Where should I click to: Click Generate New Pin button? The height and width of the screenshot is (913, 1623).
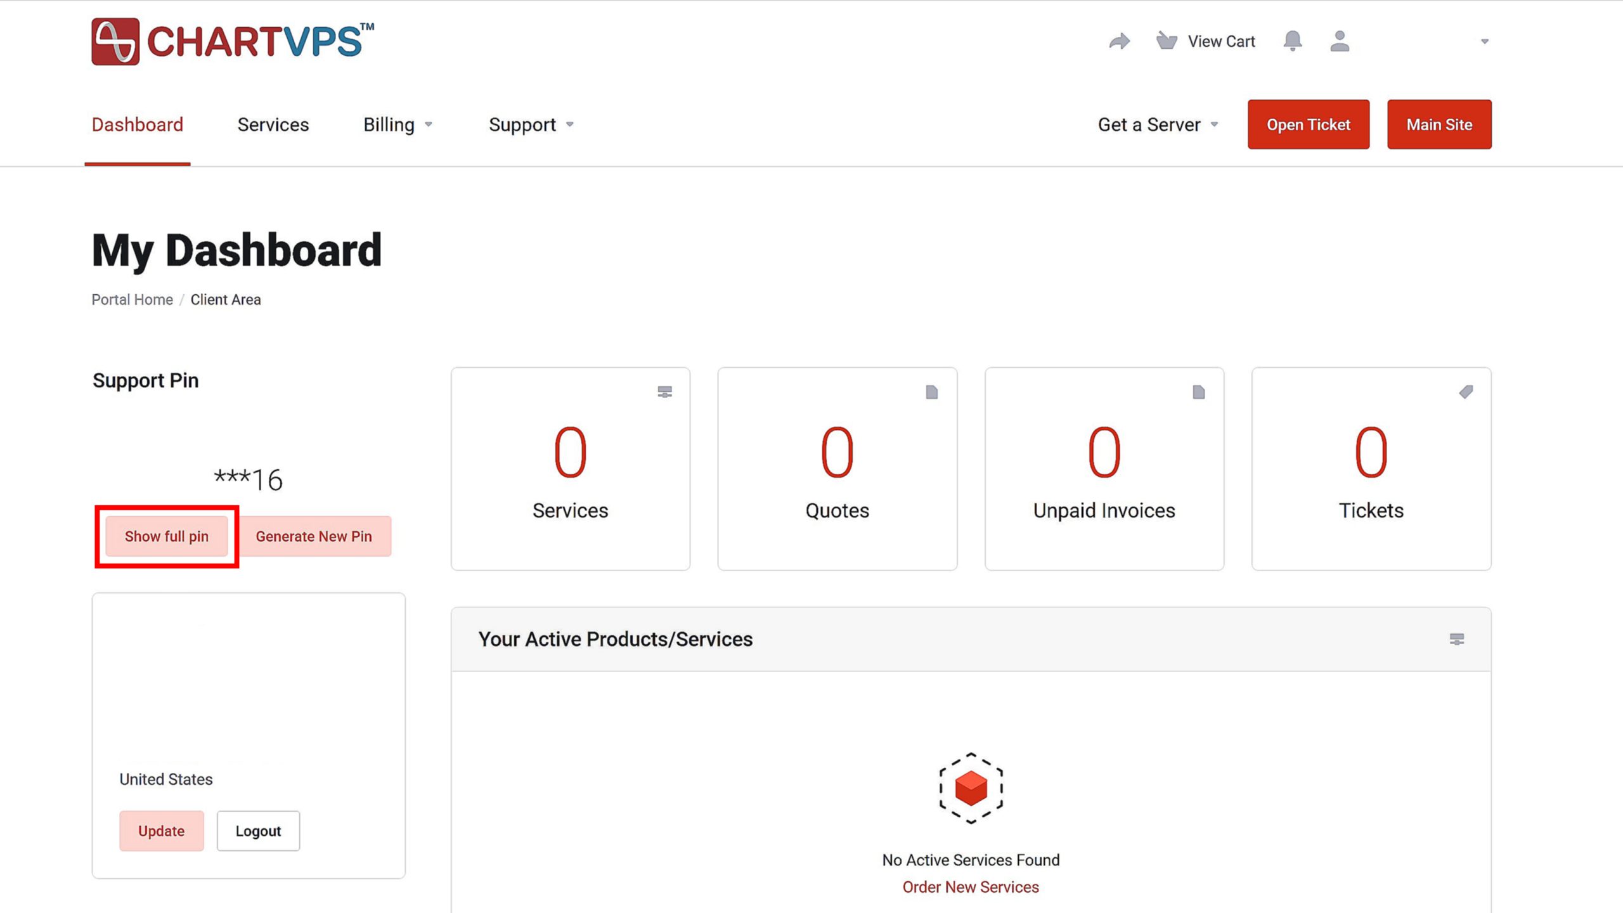(314, 536)
